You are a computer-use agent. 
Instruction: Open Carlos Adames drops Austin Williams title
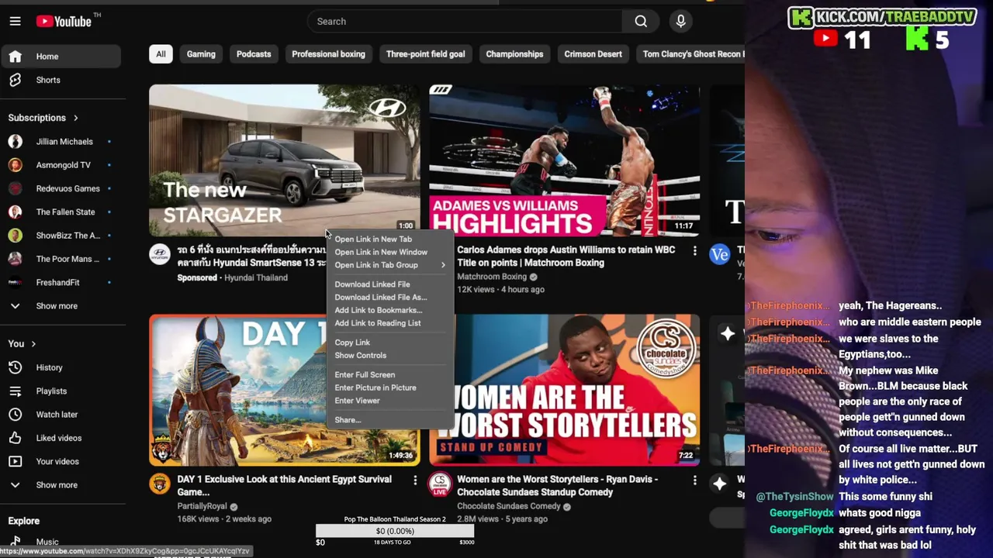(x=566, y=257)
